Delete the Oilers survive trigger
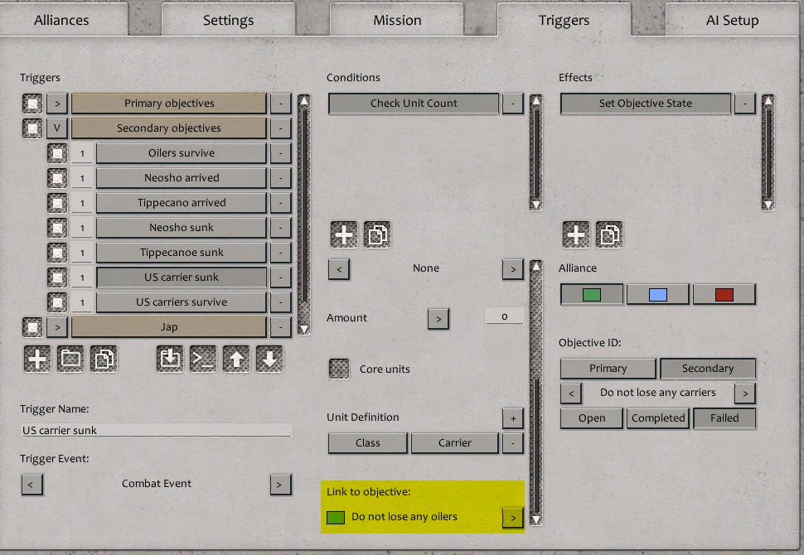The height and width of the screenshot is (555, 804). point(280,153)
